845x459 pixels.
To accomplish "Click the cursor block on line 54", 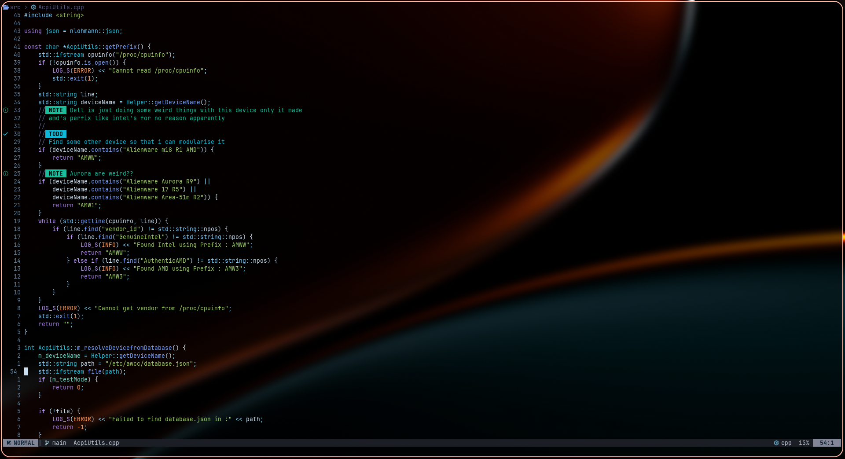I will pos(26,372).
